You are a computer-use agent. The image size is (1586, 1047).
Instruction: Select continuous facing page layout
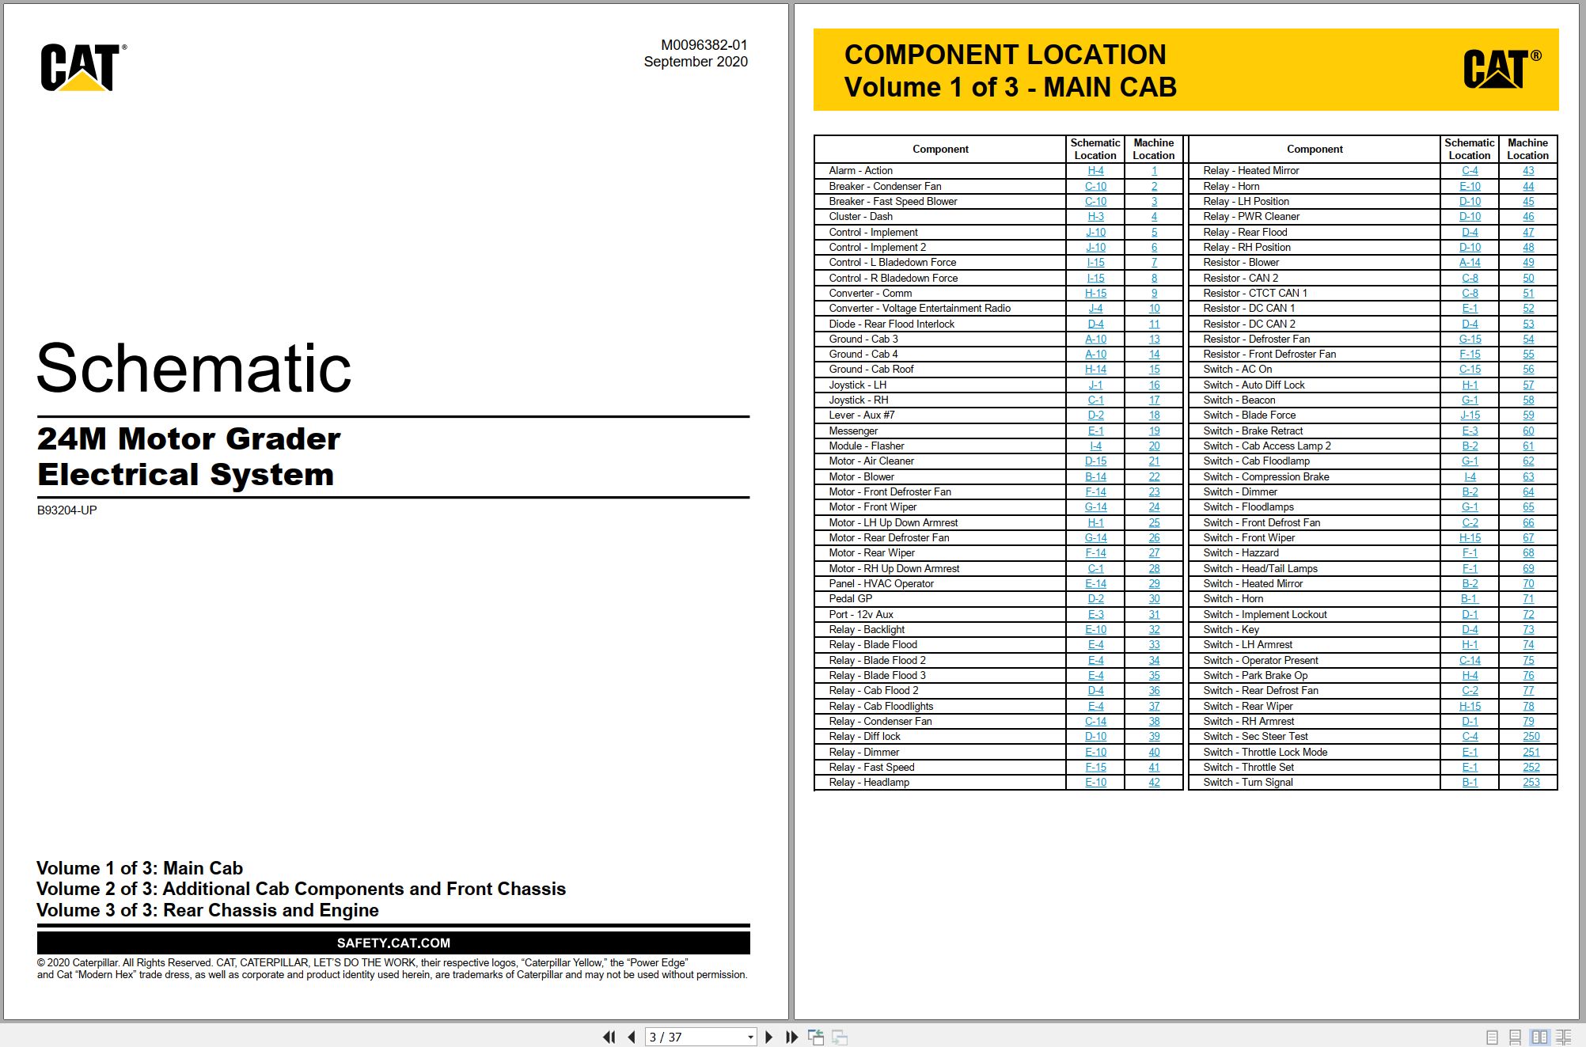pos(1564,1037)
